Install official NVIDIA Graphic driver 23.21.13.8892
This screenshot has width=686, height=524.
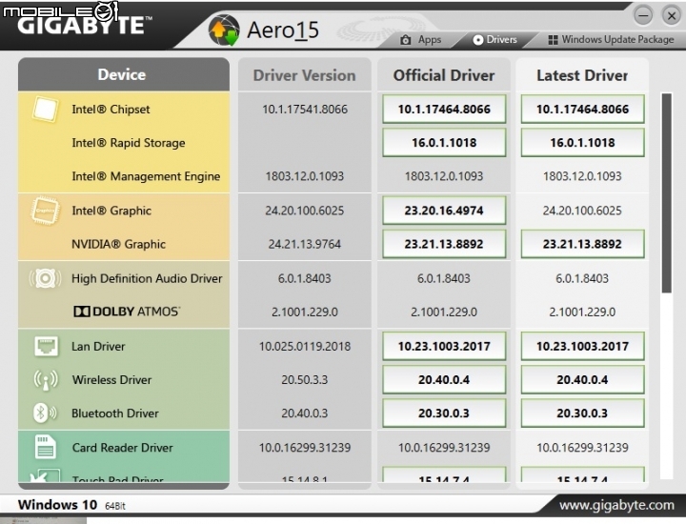[x=444, y=244]
